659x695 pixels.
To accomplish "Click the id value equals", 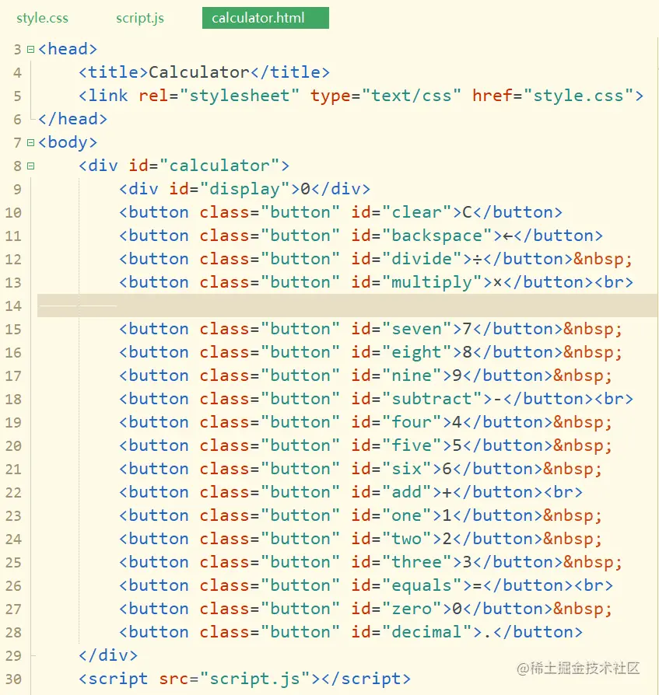I will click(421, 585).
